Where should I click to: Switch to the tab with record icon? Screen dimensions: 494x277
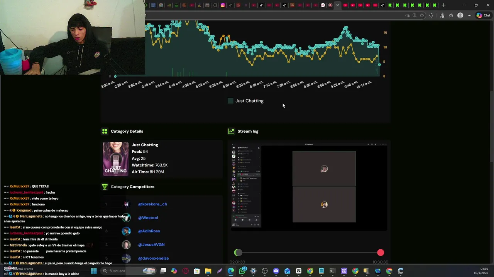330,5
